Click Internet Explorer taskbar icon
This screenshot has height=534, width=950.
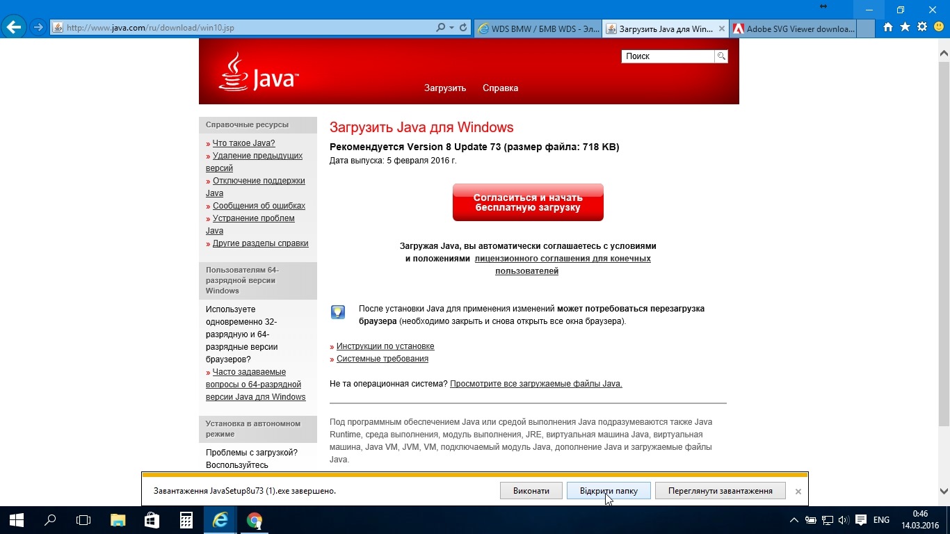coord(220,520)
